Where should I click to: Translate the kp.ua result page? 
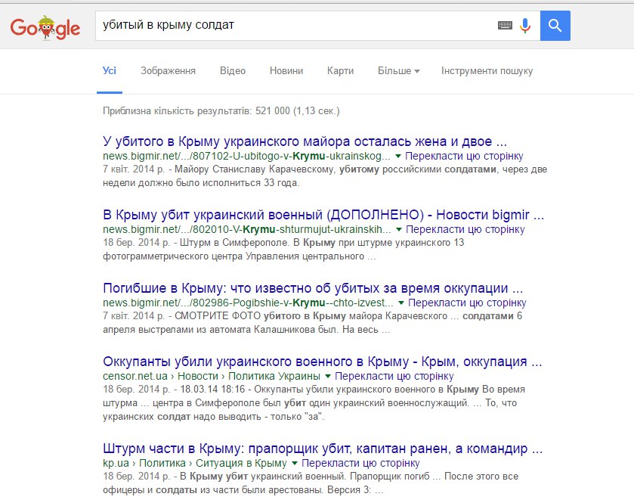pyautogui.click(x=360, y=464)
